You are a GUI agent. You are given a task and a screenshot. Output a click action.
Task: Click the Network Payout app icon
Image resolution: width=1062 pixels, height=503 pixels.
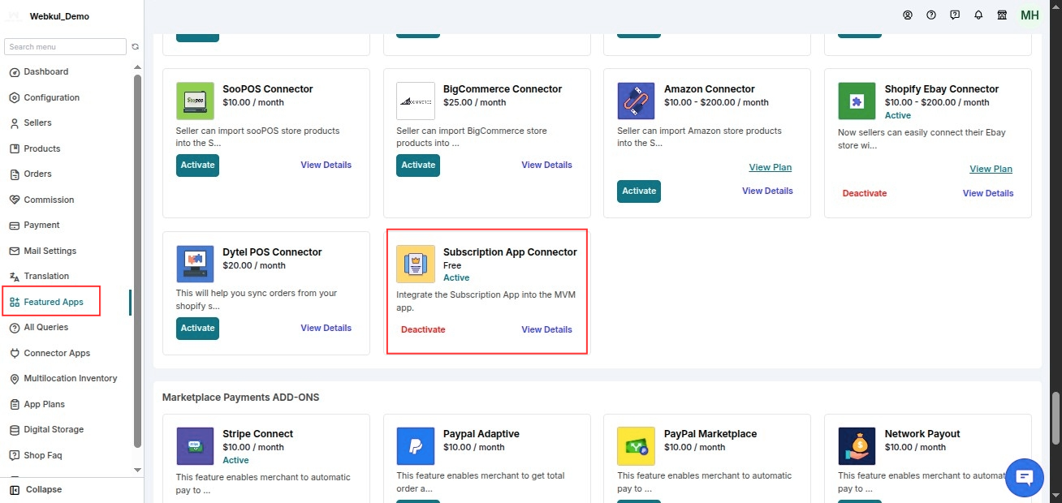(857, 445)
